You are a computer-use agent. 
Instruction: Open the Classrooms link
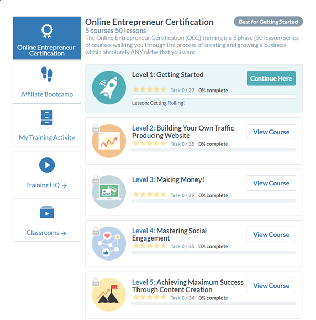[46, 233]
